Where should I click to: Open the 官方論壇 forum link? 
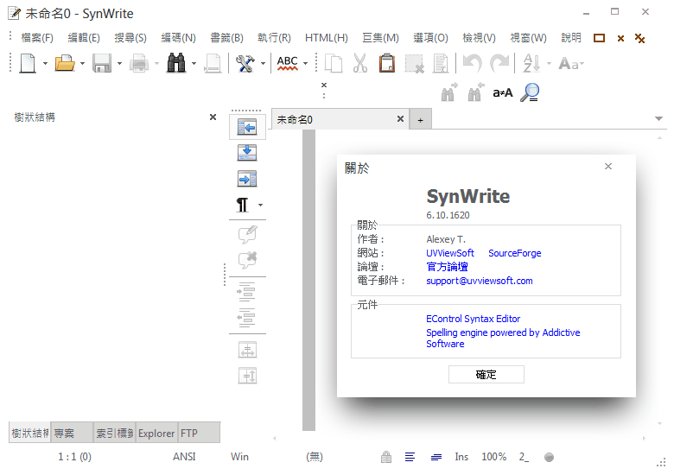tap(447, 267)
